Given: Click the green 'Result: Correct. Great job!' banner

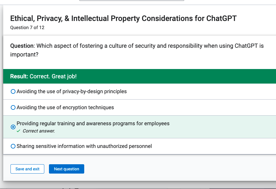Looking at the screenshot, I should tap(140, 76).
